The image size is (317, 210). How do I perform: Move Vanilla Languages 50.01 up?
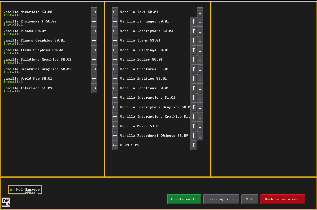point(194,21)
